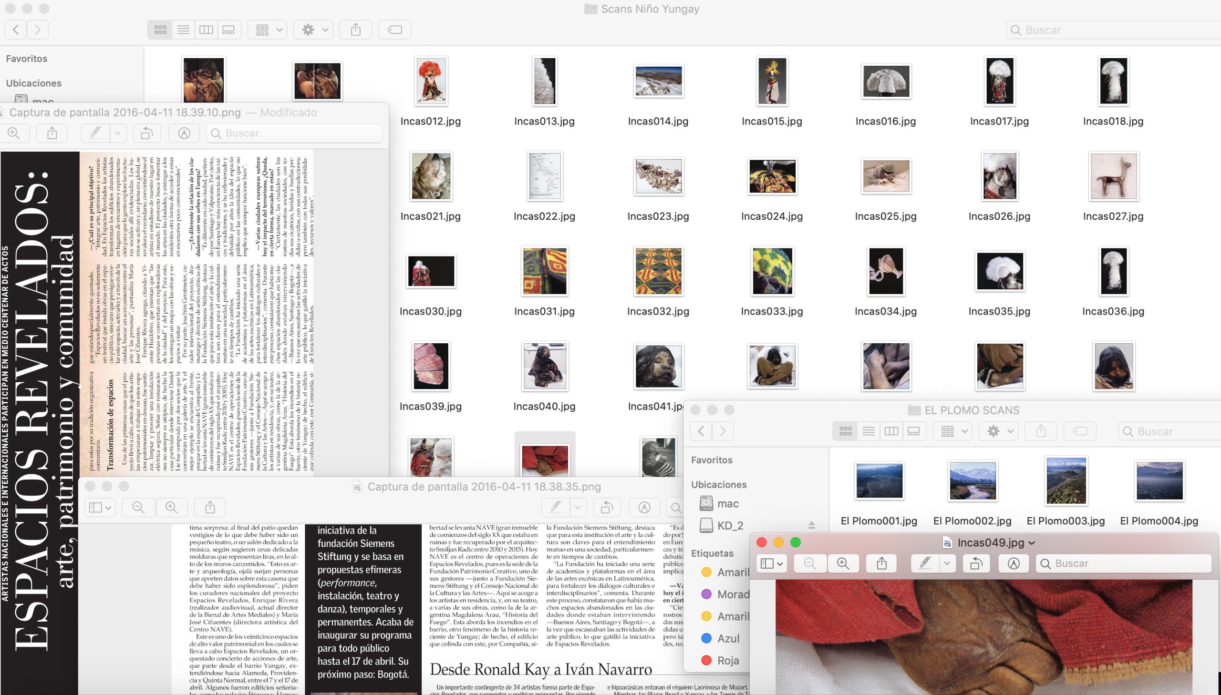Select the Incas027.jpg thumbnail

(1113, 177)
